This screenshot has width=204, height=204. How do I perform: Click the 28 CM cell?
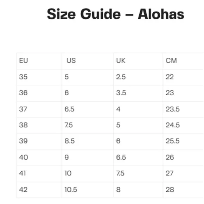184,190
